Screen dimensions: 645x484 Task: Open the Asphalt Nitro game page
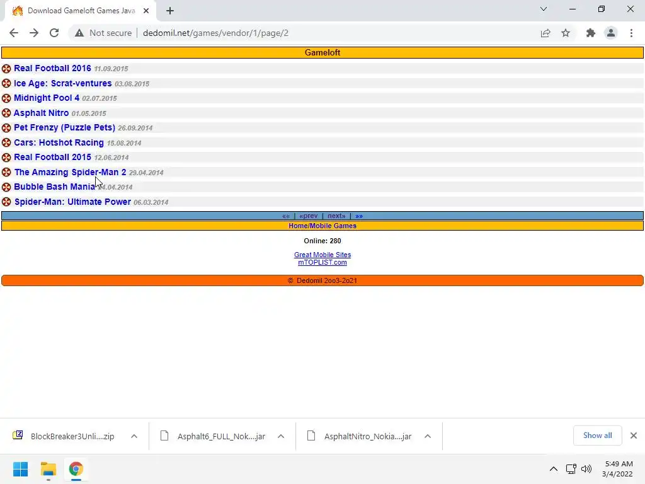coord(41,113)
